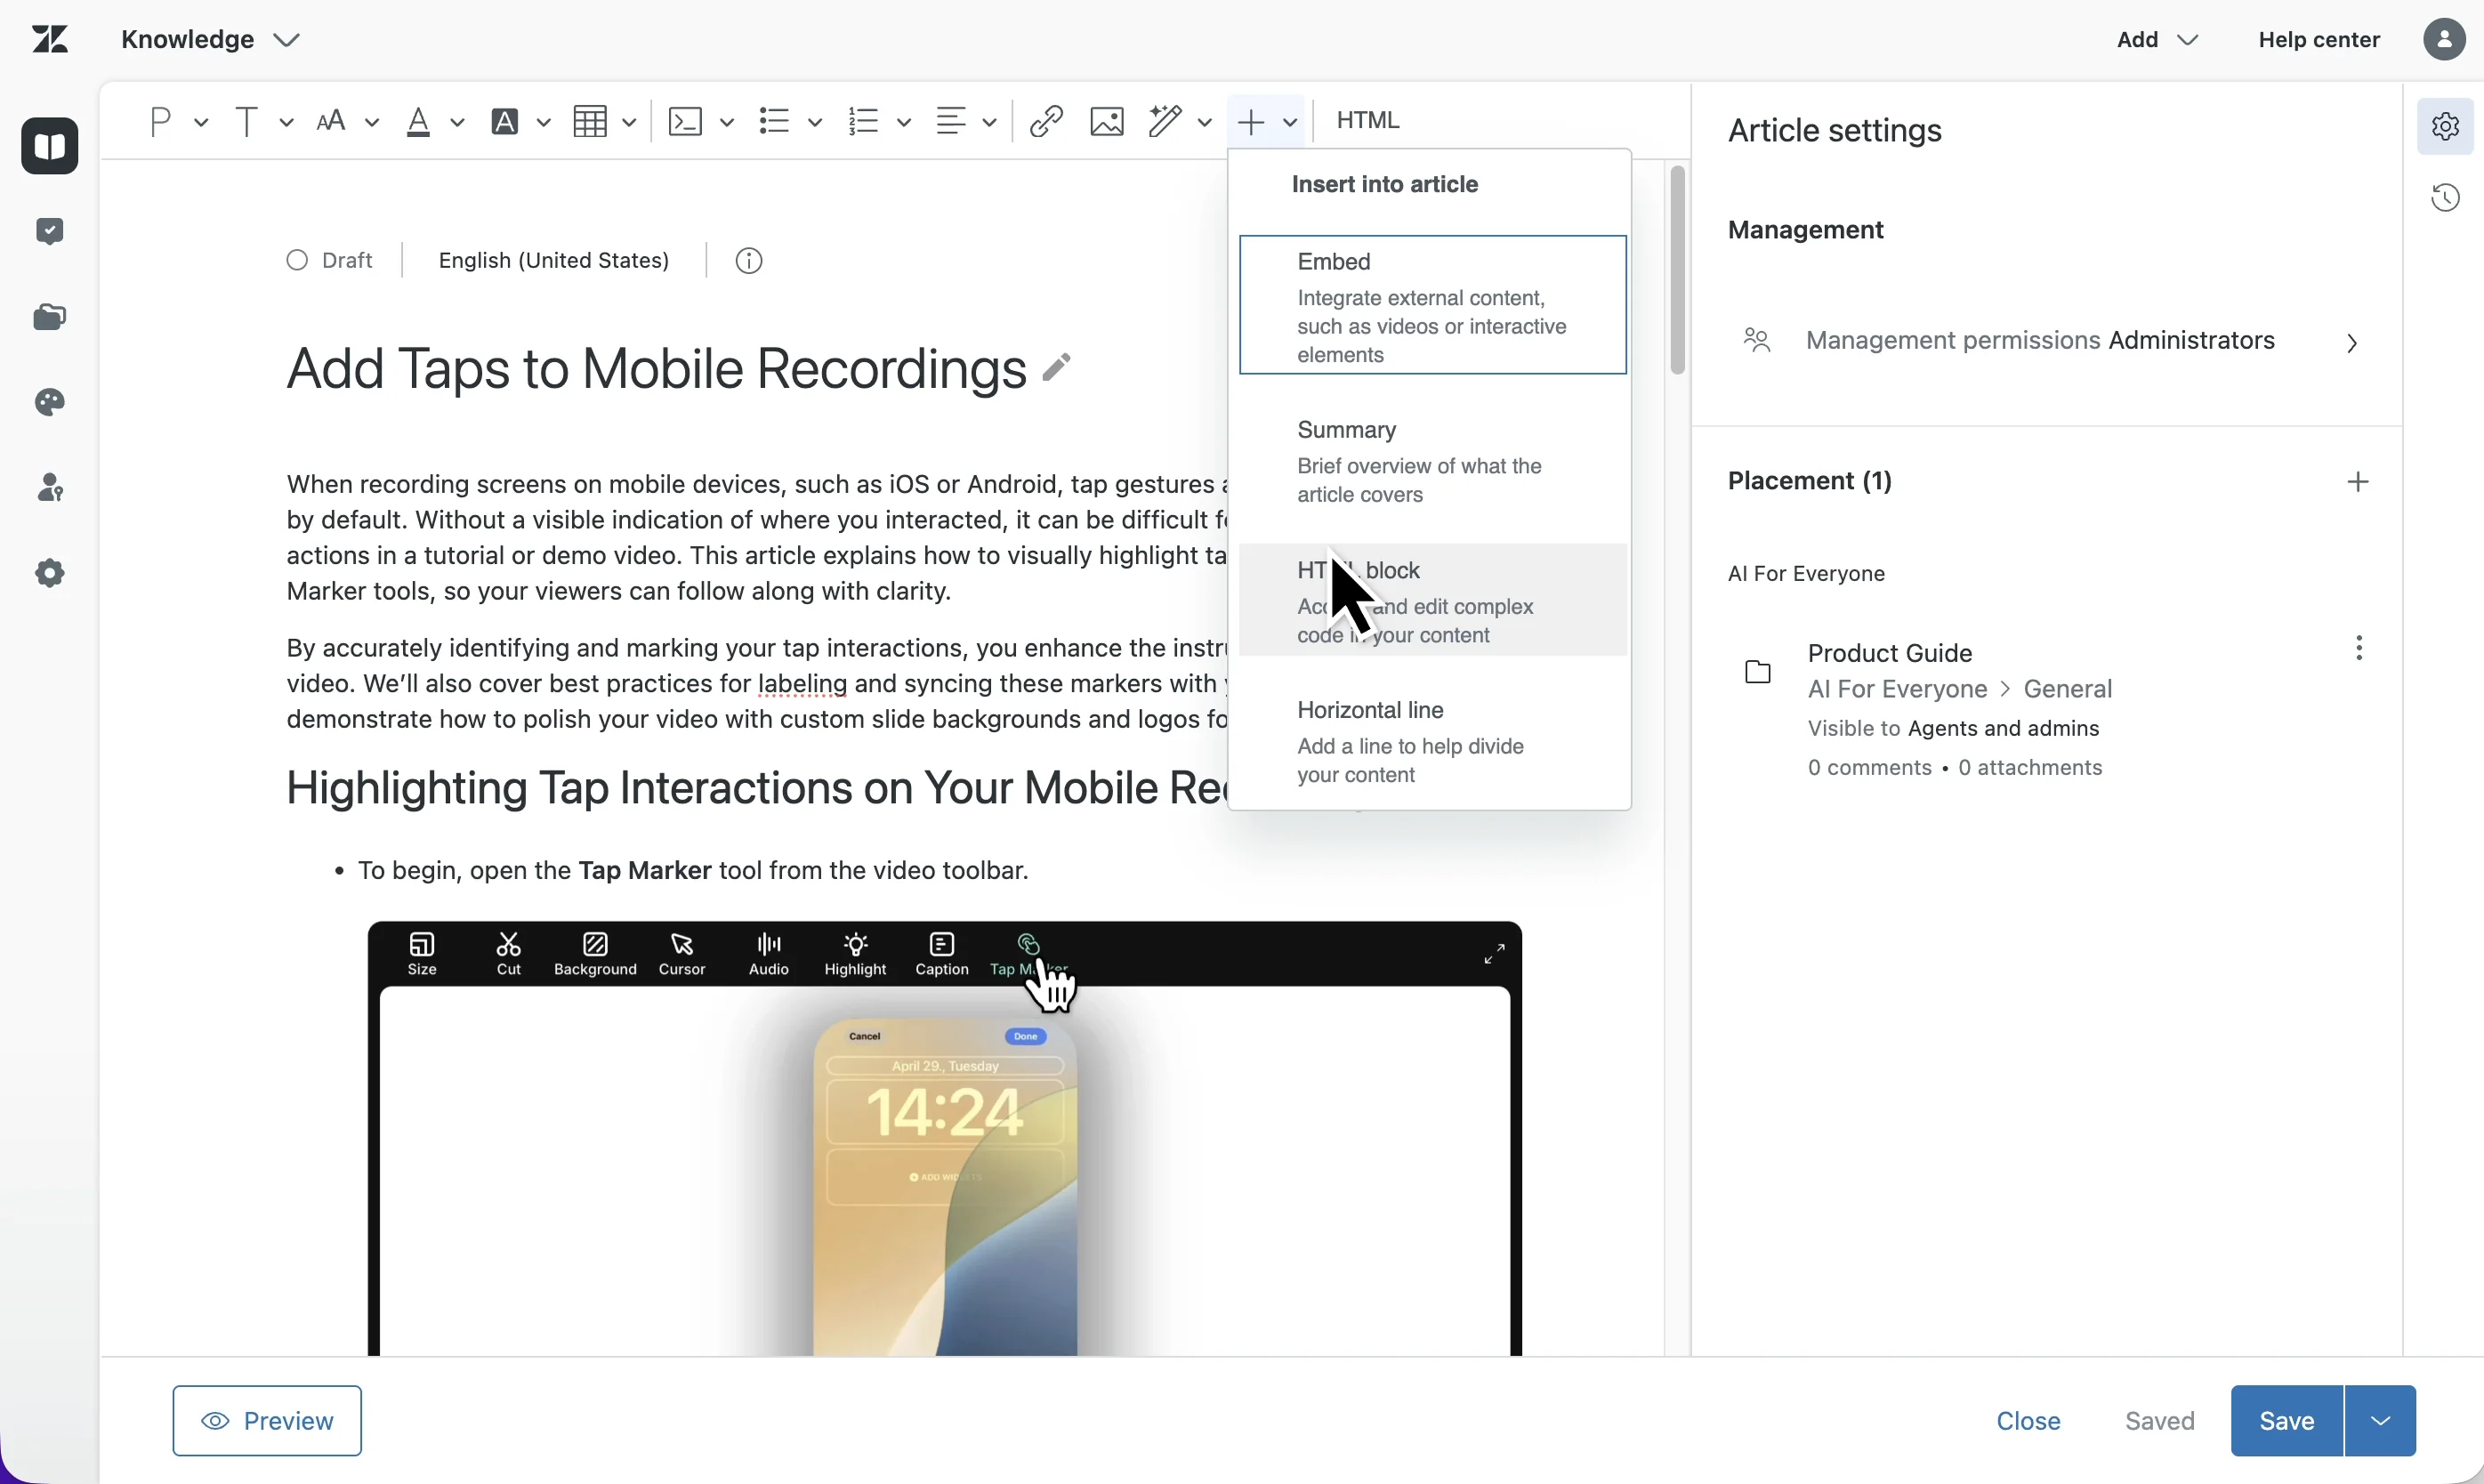Click the Preview button
This screenshot has height=1484, width=2484.
pos(267,1421)
